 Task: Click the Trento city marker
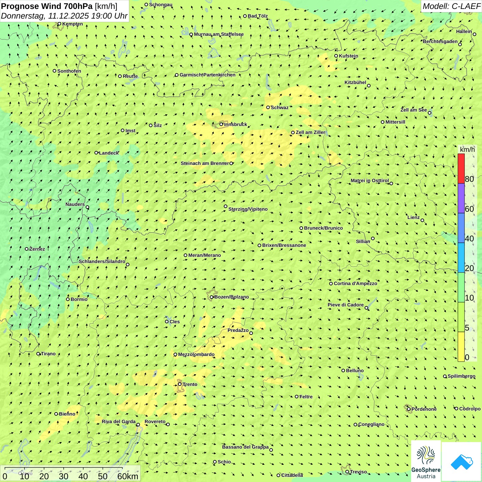179,384
